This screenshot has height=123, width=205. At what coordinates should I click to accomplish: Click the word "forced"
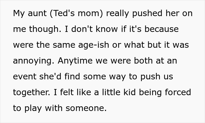click(178, 93)
